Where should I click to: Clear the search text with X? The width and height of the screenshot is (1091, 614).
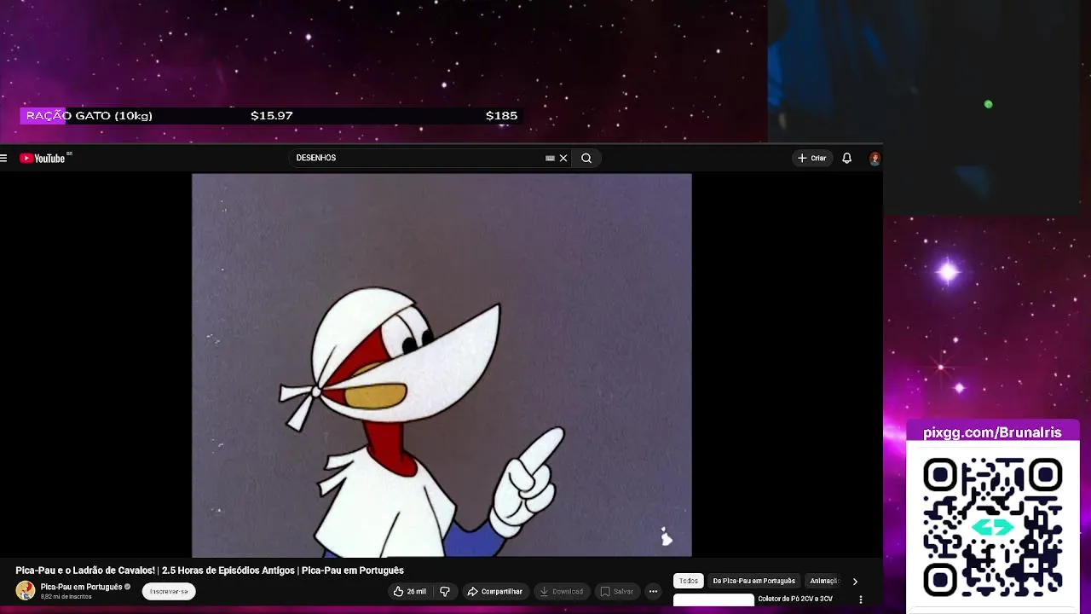(x=563, y=158)
